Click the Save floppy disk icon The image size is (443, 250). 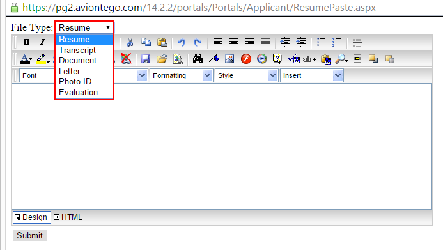pos(146,59)
